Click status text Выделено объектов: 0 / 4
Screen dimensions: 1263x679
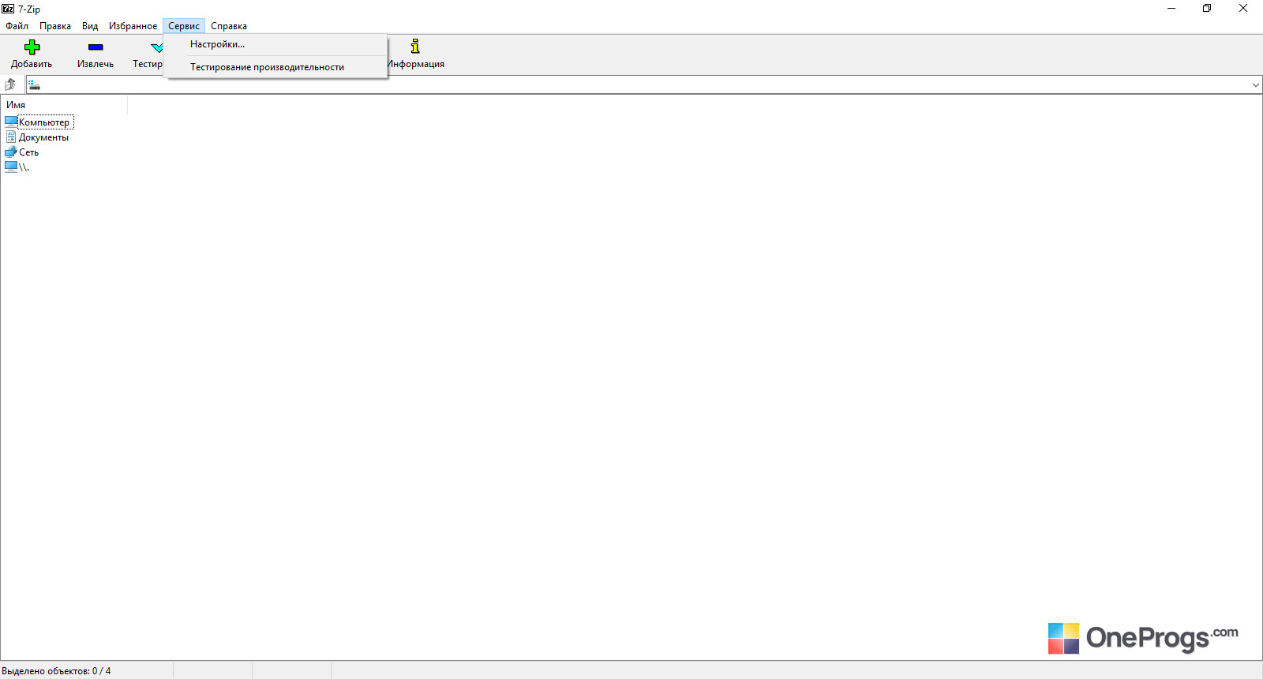56,671
